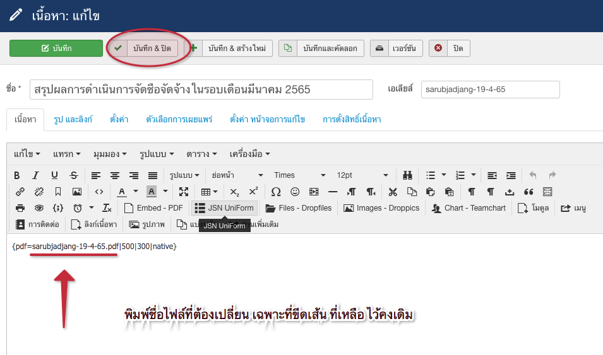Image resolution: width=603 pixels, height=355 pixels.
Task: Toggle the eye preview icon
Action: pyautogui.click(x=39, y=208)
